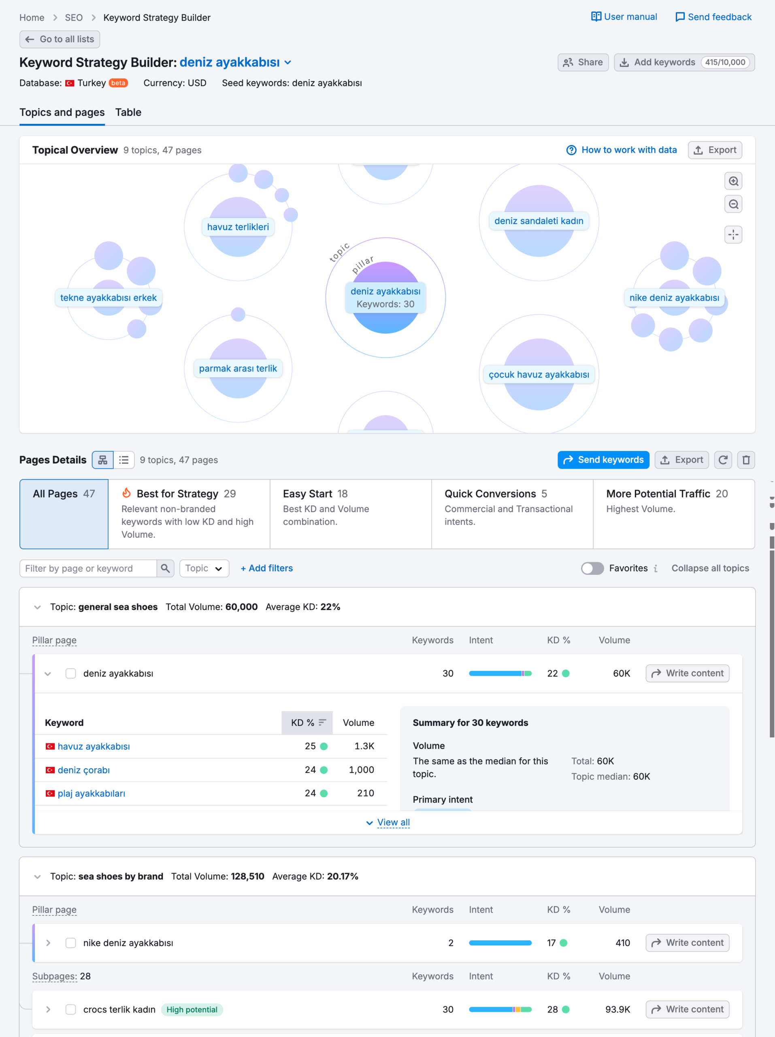Open the list name dropdown arrow
775x1037 pixels.
(x=288, y=62)
